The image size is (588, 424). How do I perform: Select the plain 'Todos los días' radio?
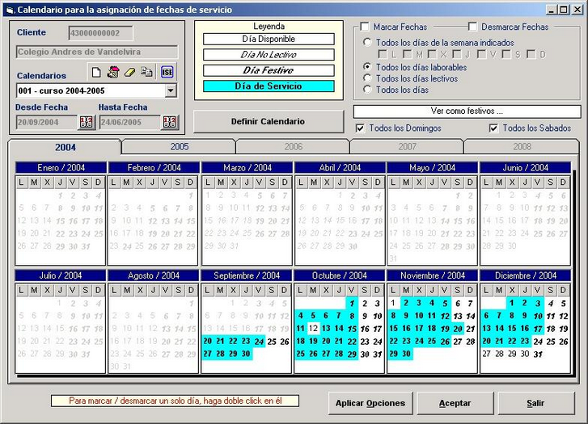pyautogui.click(x=367, y=90)
